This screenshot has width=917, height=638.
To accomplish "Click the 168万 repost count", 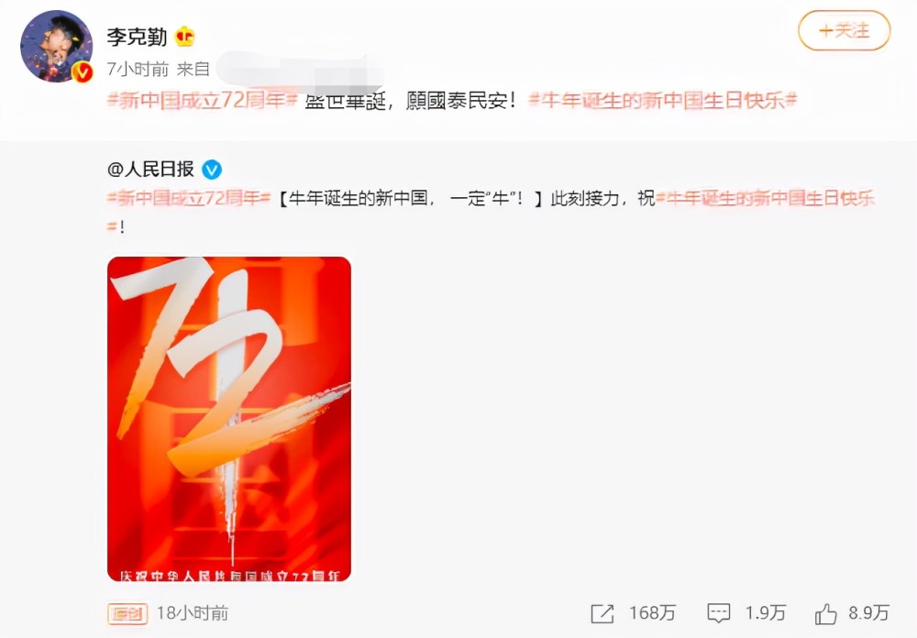I will coord(652,613).
